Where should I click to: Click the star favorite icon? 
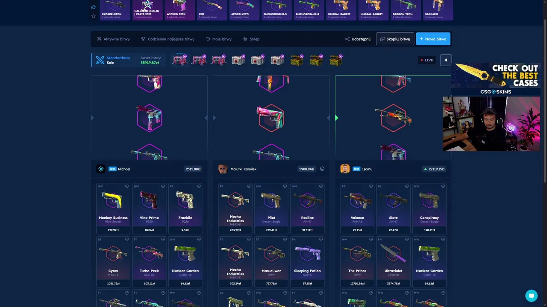point(94,16)
